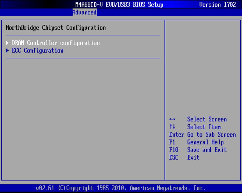
Task: Click the Version 1702 label
Action: click(217, 5)
